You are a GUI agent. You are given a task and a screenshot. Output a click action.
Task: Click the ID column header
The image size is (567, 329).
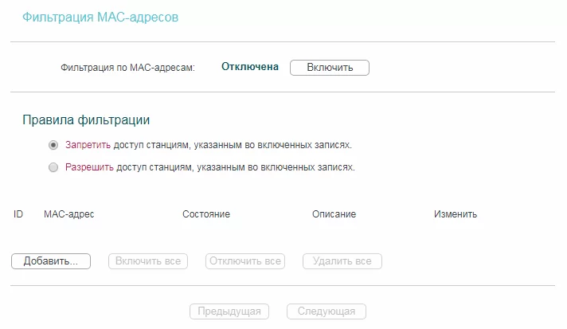(18, 215)
